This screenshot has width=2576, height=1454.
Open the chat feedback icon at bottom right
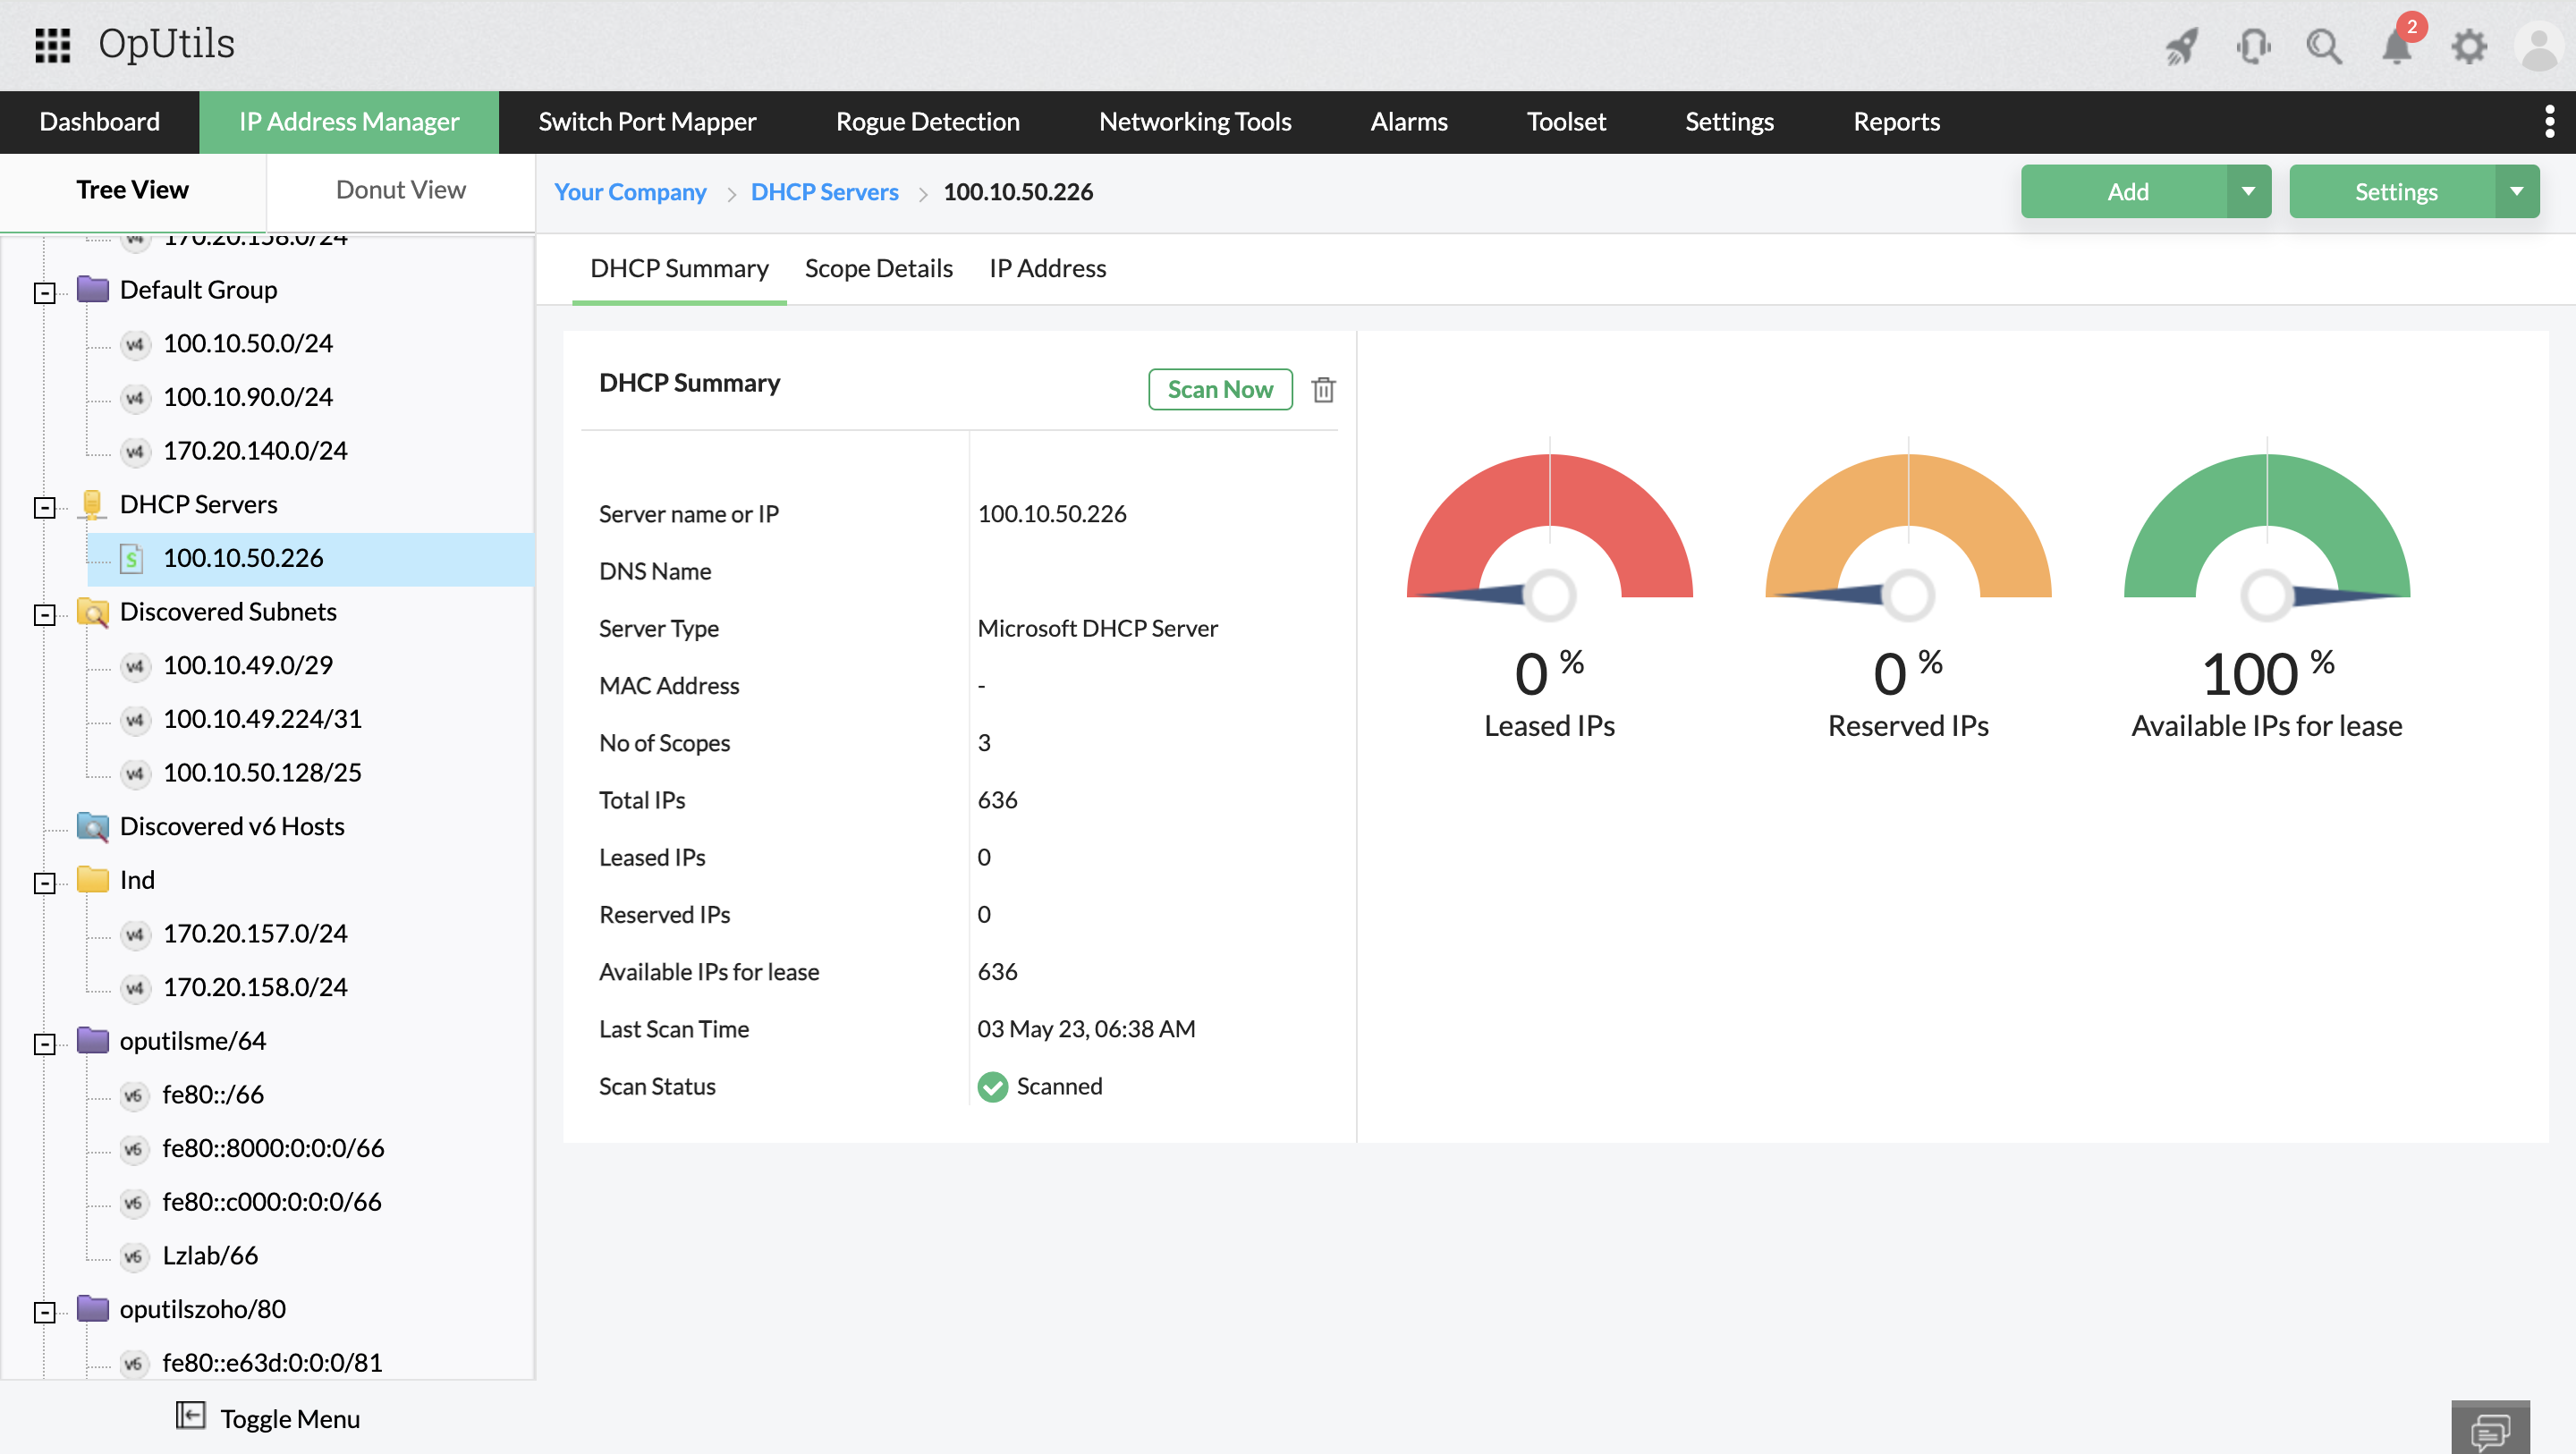pos(2489,1430)
